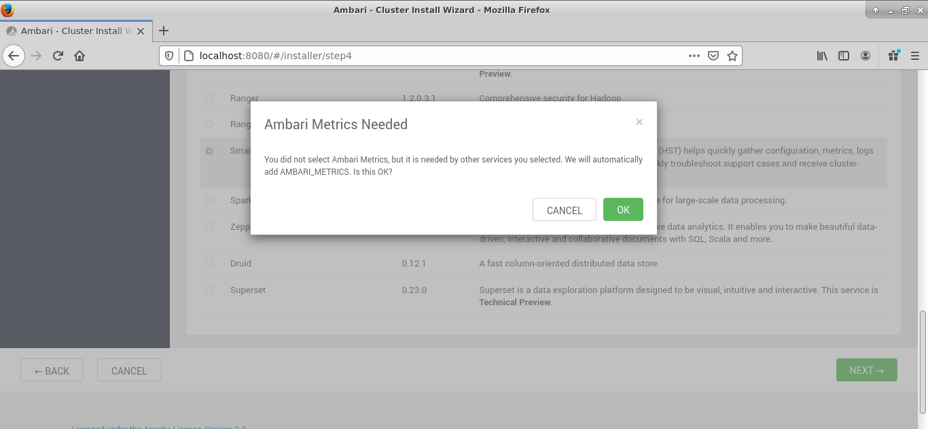Save page to Pocket icon
928x429 pixels.
713,56
